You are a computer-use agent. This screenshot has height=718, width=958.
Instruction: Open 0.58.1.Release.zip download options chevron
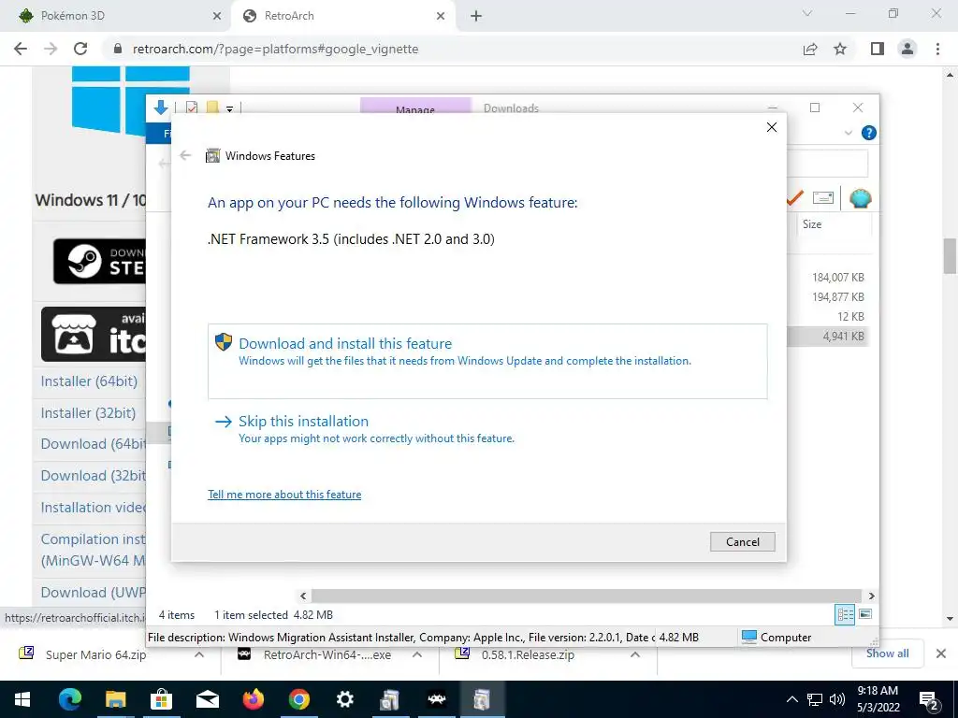pos(635,654)
